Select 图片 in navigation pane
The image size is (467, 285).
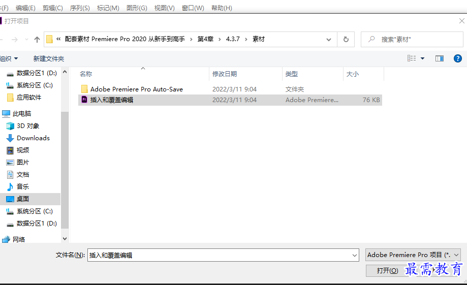pyautogui.click(x=23, y=162)
